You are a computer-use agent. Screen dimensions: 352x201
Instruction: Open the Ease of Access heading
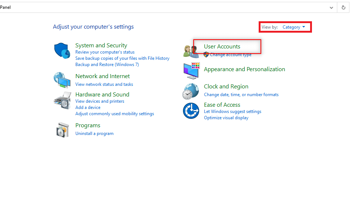point(222,105)
